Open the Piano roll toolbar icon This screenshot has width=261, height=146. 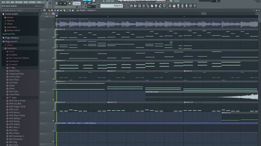coord(135,6)
